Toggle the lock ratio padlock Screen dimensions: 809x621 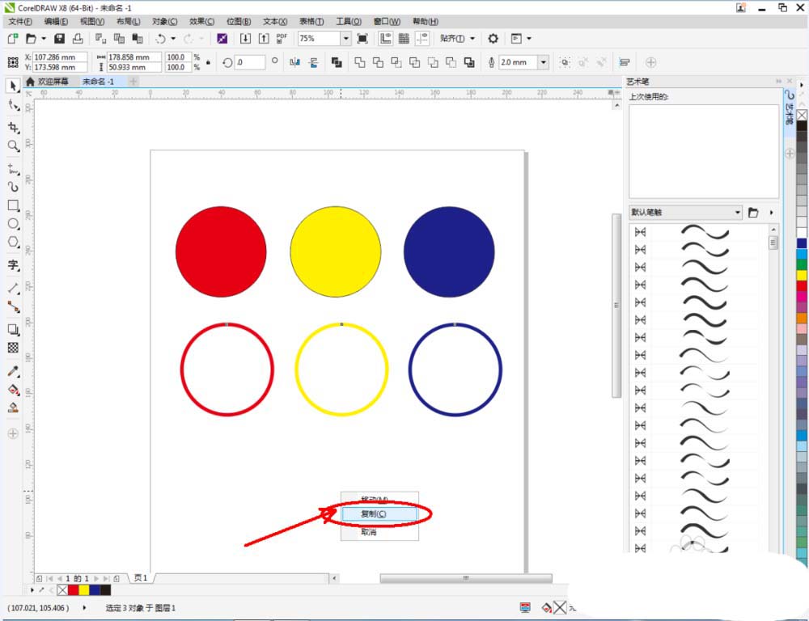click(x=208, y=62)
